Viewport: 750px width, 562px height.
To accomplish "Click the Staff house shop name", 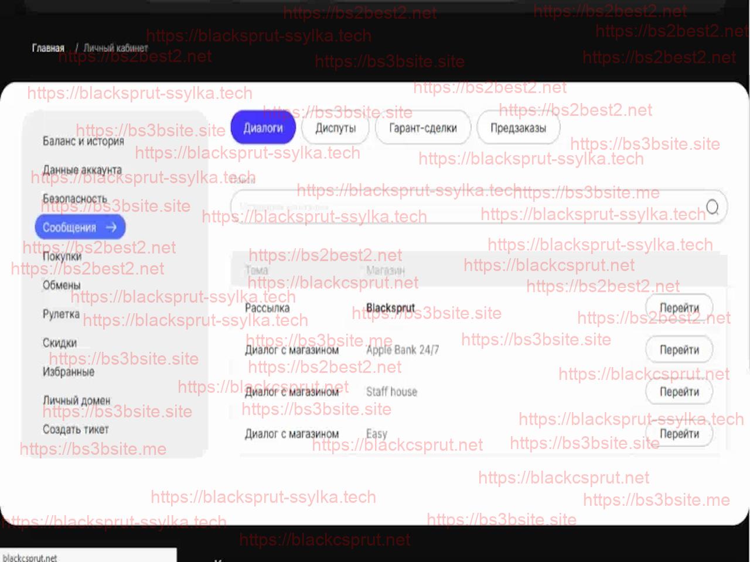I will click(x=391, y=392).
